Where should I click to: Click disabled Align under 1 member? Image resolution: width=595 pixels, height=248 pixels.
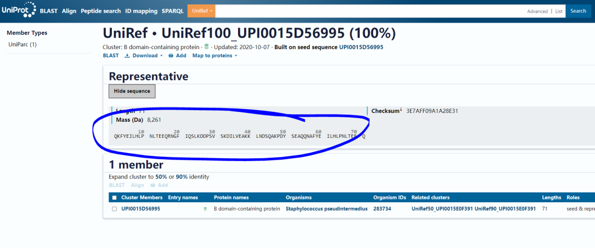click(x=137, y=185)
